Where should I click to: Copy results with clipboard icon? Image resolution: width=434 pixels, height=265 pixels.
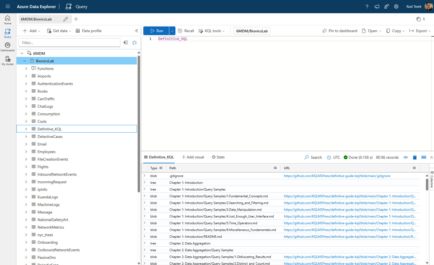[x=415, y=157]
